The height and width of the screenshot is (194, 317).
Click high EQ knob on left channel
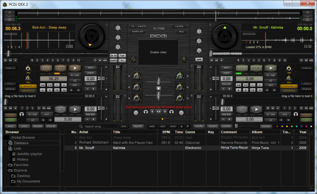click(137, 76)
